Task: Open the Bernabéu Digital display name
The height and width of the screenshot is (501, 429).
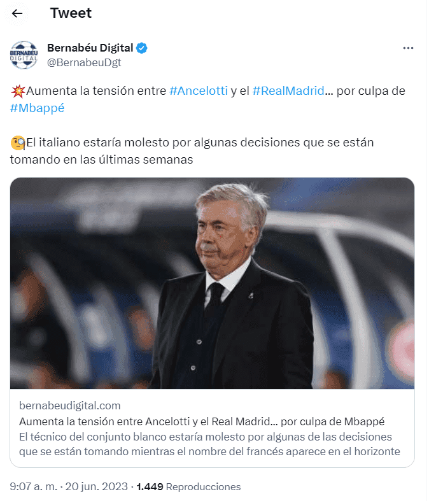Action: (90, 48)
